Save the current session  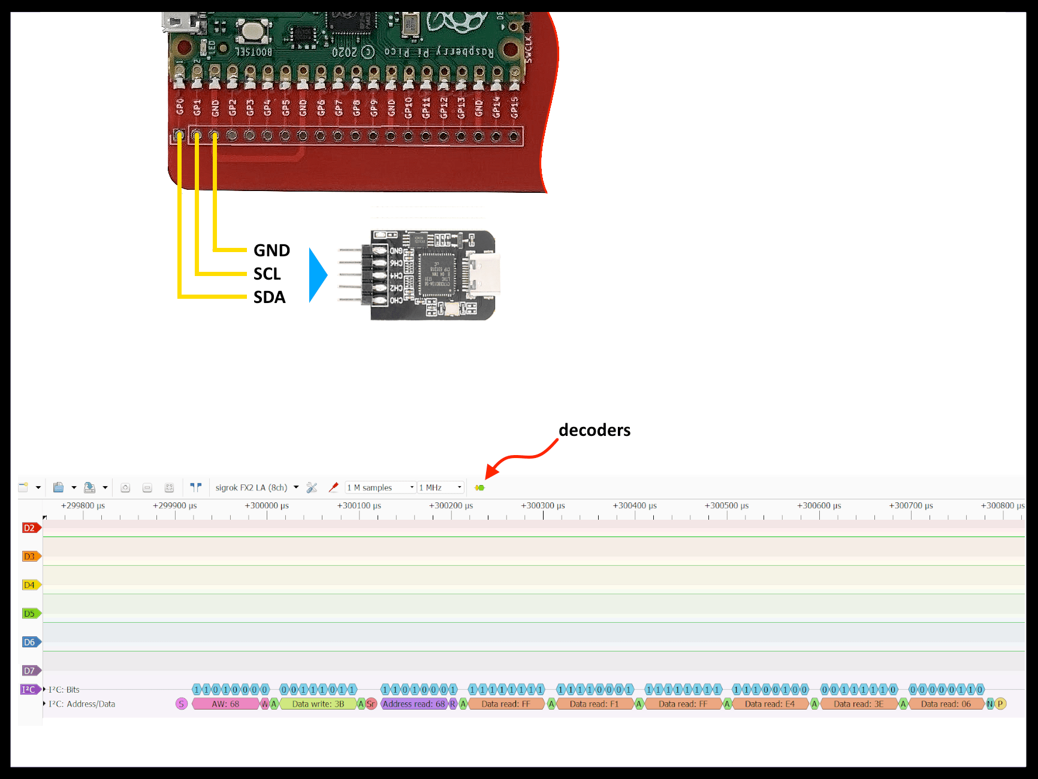[x=90, y=487]
